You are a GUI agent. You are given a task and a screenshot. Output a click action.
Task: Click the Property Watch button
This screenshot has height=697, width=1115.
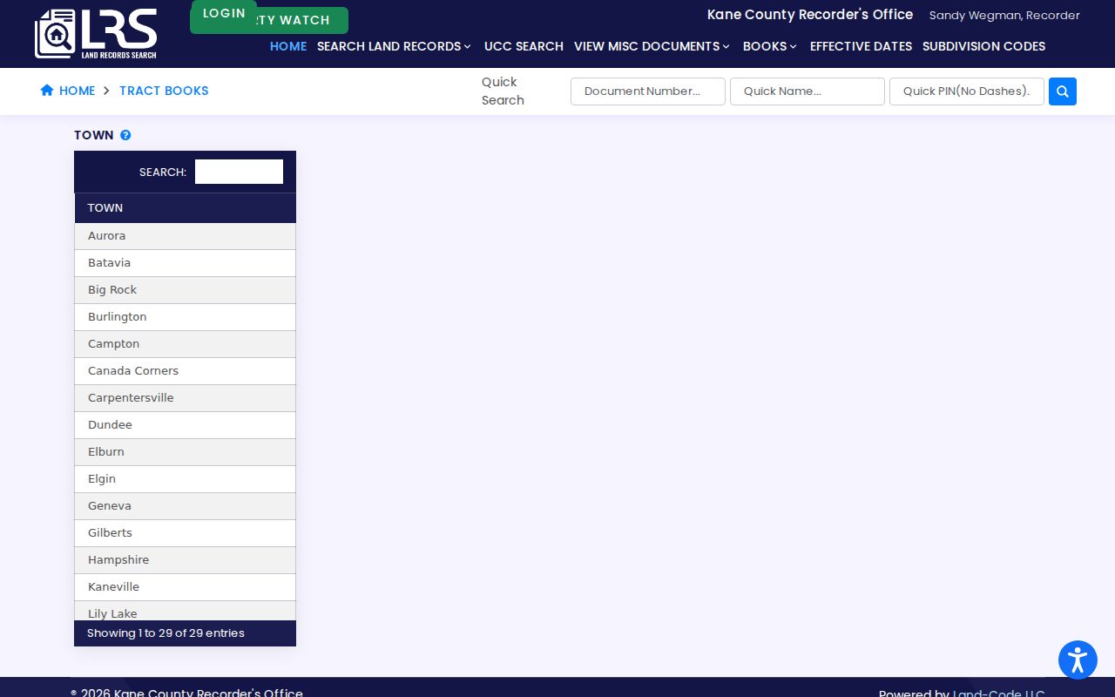(301, 20)
